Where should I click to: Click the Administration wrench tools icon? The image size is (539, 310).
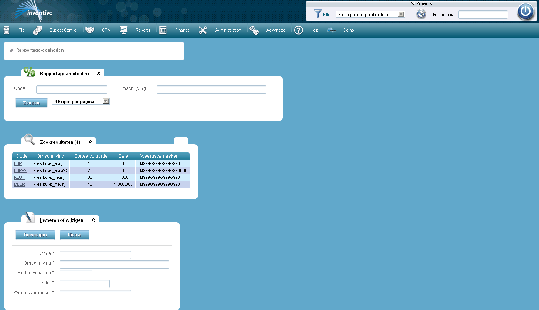click(x=203, y=30)
